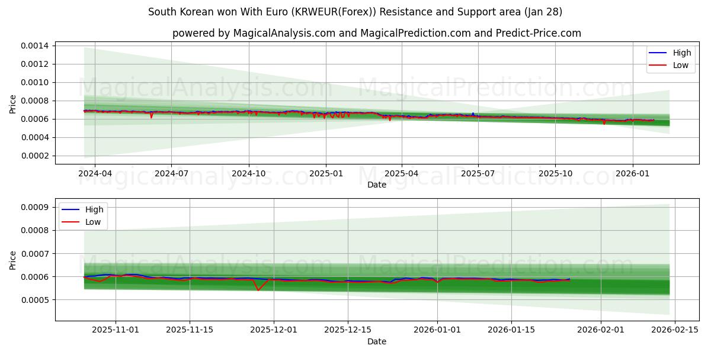
Task: Select the Date axis label on bottom chart
Action: pos(378,341)
